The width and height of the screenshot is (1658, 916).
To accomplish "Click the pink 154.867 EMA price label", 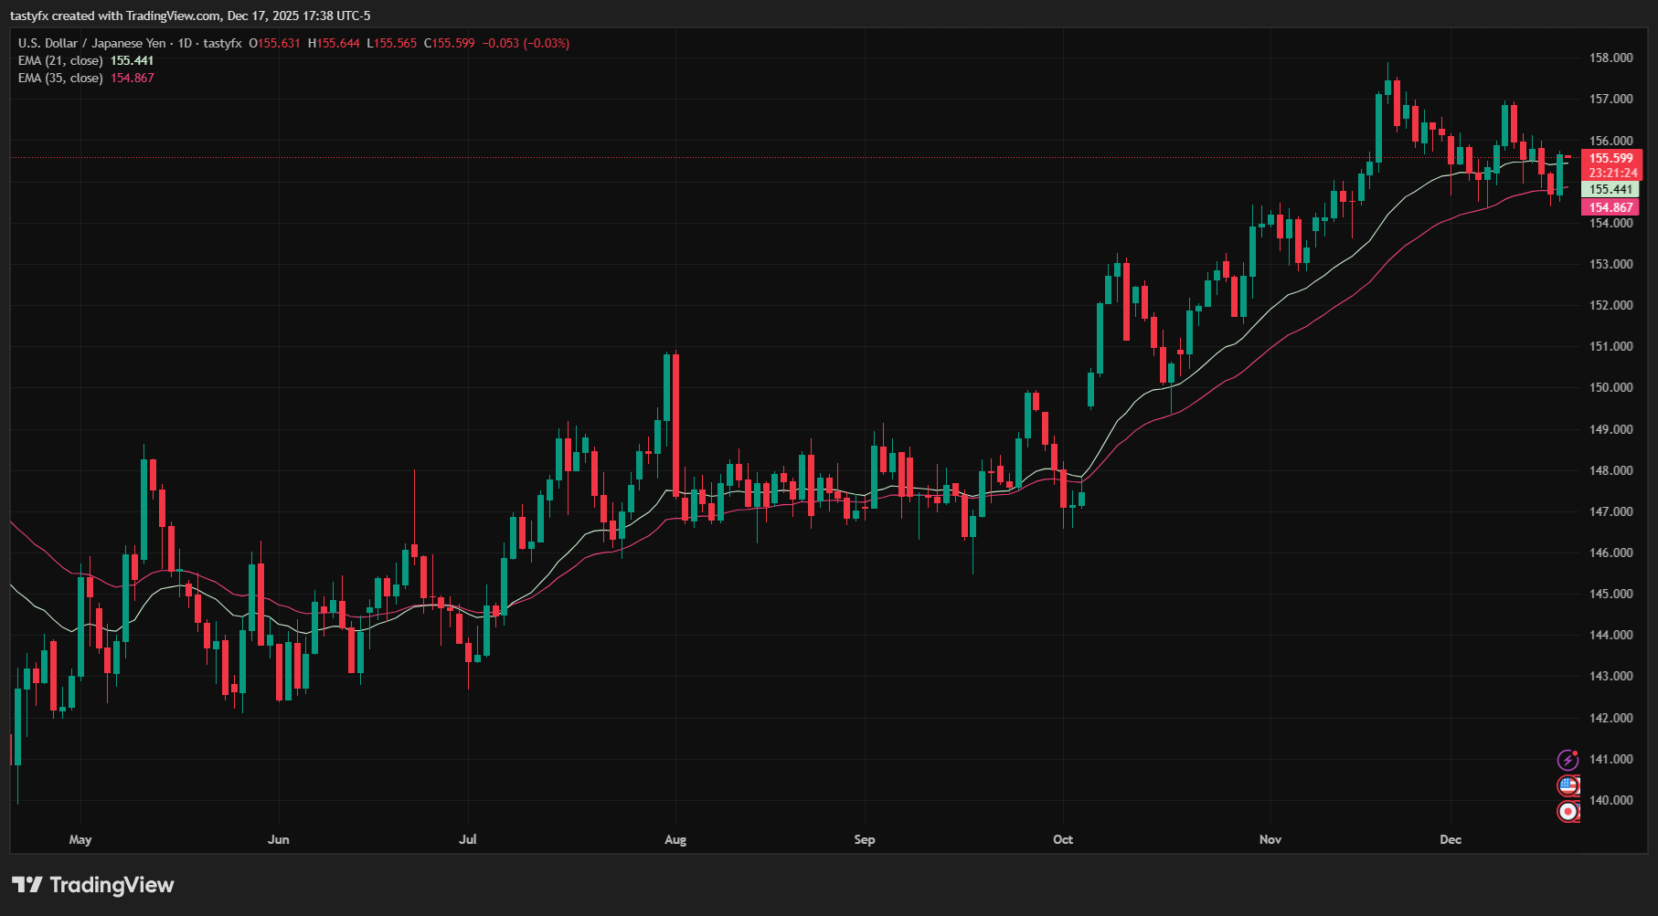I will coord(1612,207).
